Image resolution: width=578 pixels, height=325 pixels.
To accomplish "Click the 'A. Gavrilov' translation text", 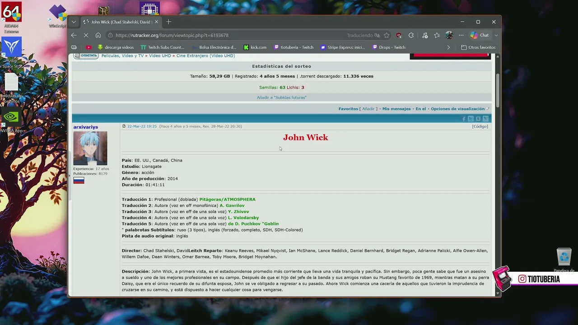I will click(232, 205).
